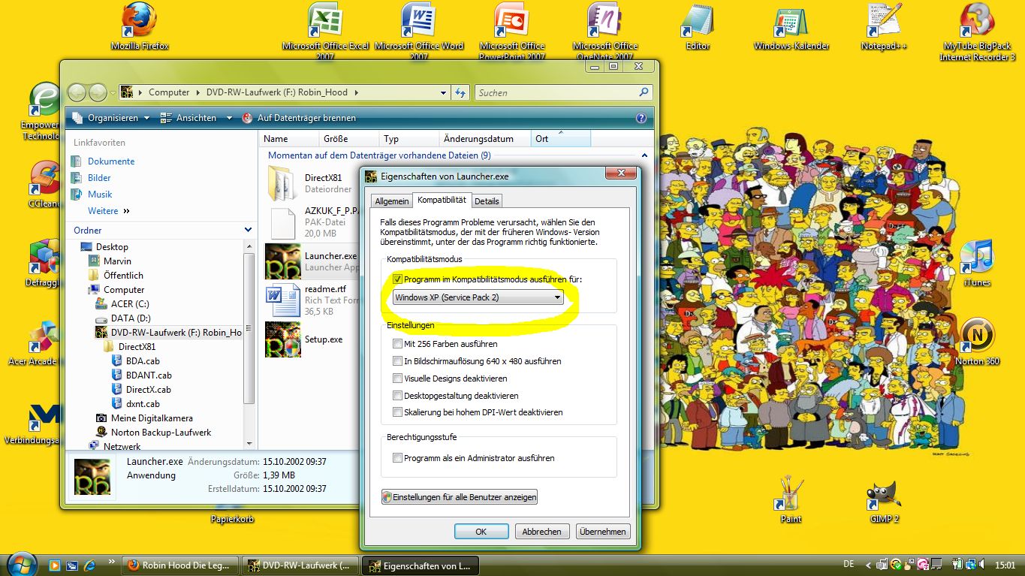Image resolution: width=1025 pixels, height=576 pixels.
Task: Show hidden quick launch items chevron
Action: pos(113,561)
